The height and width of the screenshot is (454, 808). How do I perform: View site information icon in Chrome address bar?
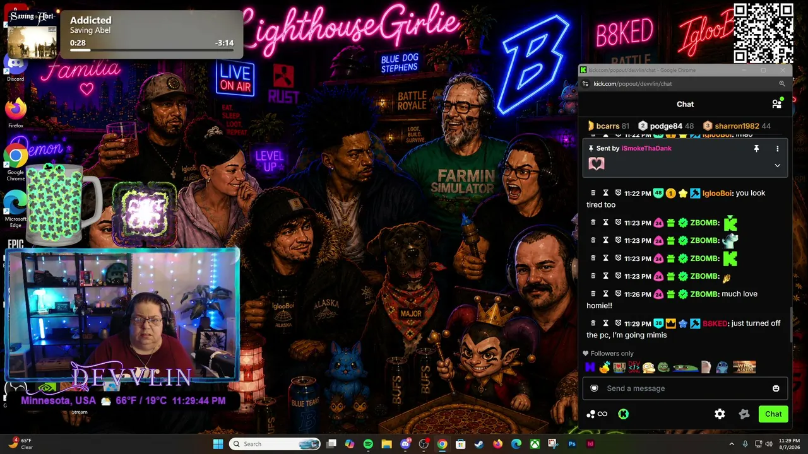click(585, 84)
